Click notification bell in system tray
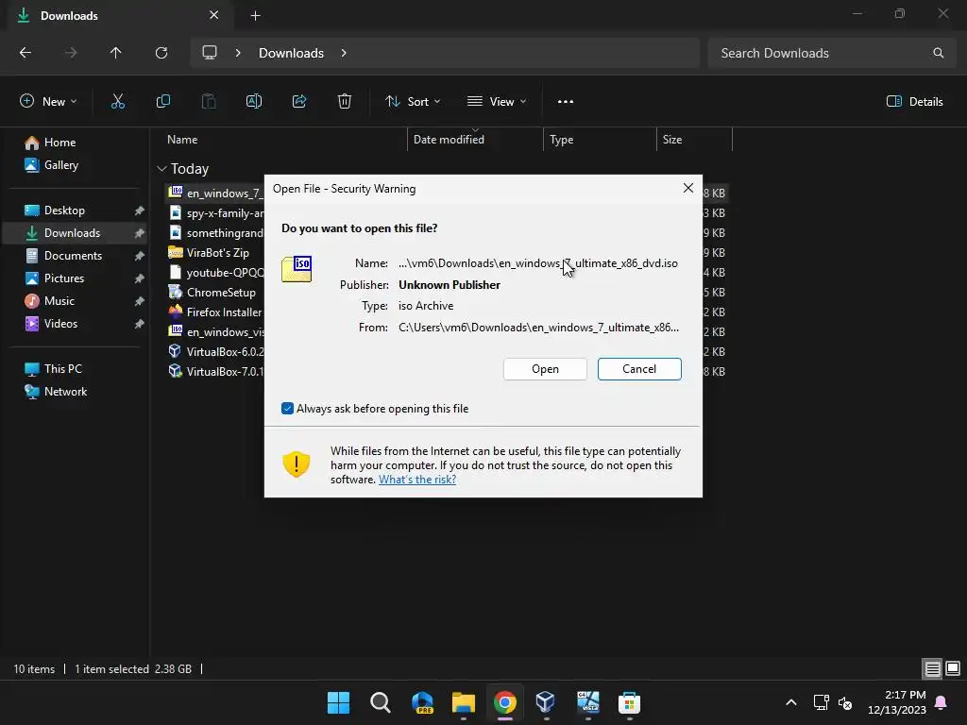The height and width of the screenshot is (725, 967). tap(942, 702)
